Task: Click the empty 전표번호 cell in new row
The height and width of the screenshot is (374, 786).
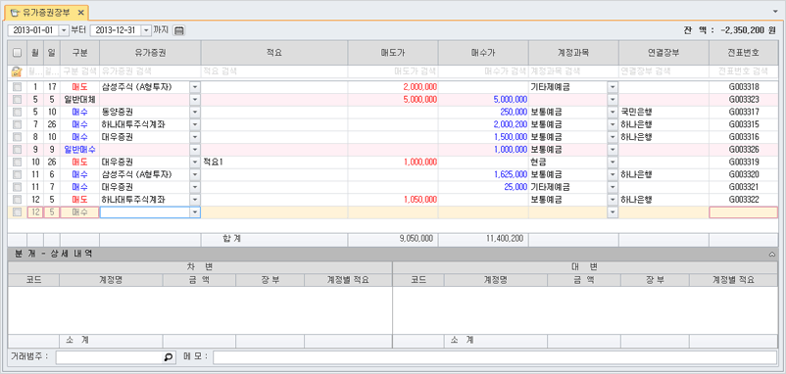Action: (744, 212)
